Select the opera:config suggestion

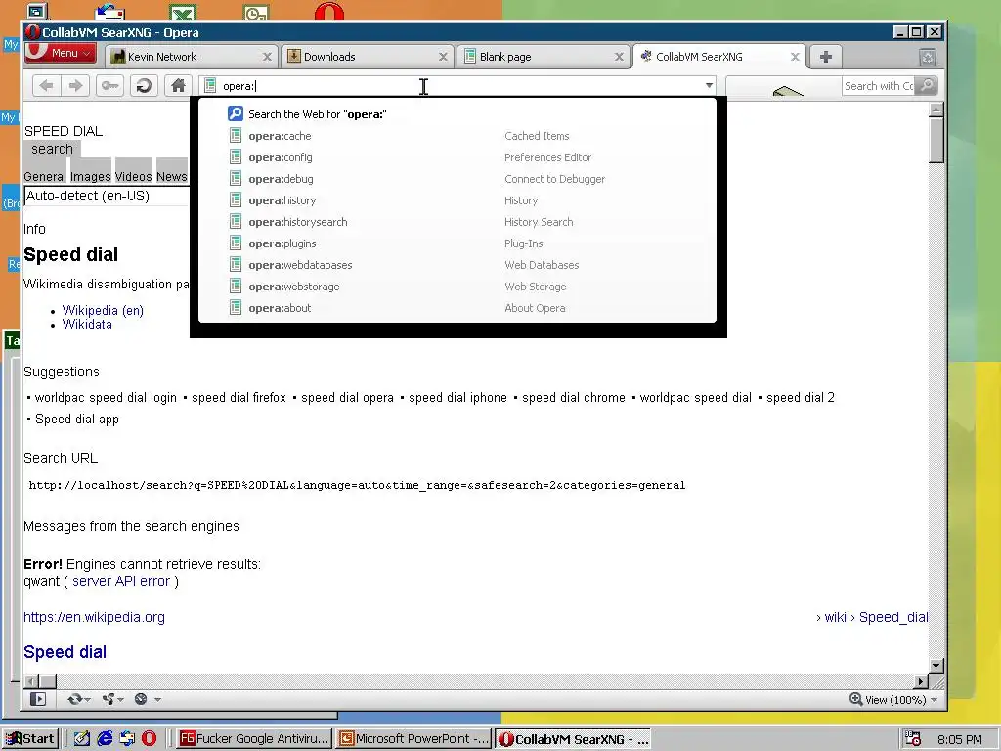[x=457, y=157]
